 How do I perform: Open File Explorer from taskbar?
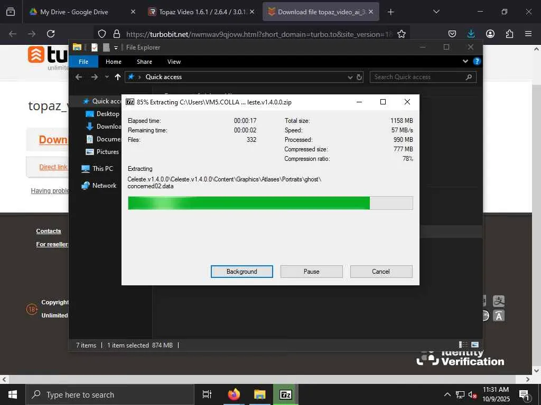point(260,394)
